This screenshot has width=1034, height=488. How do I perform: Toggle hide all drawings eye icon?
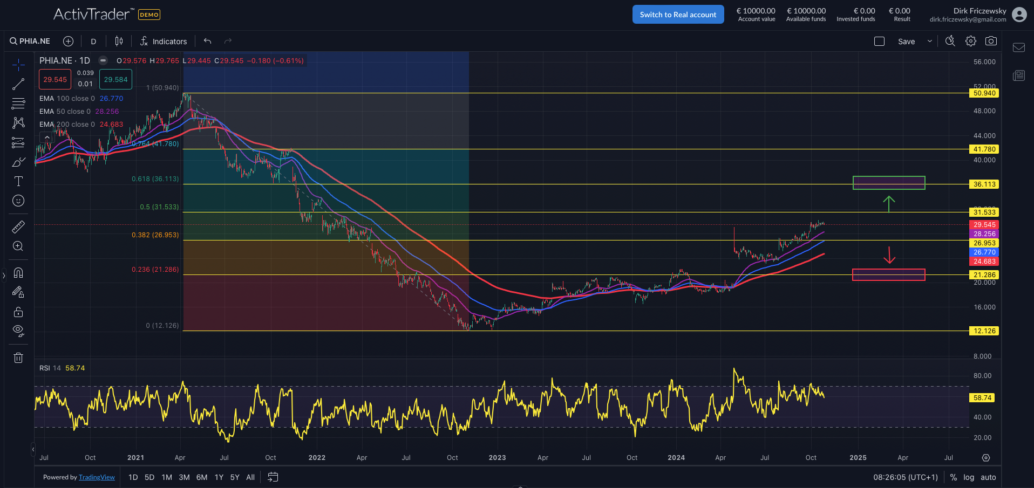pos(18,331)
